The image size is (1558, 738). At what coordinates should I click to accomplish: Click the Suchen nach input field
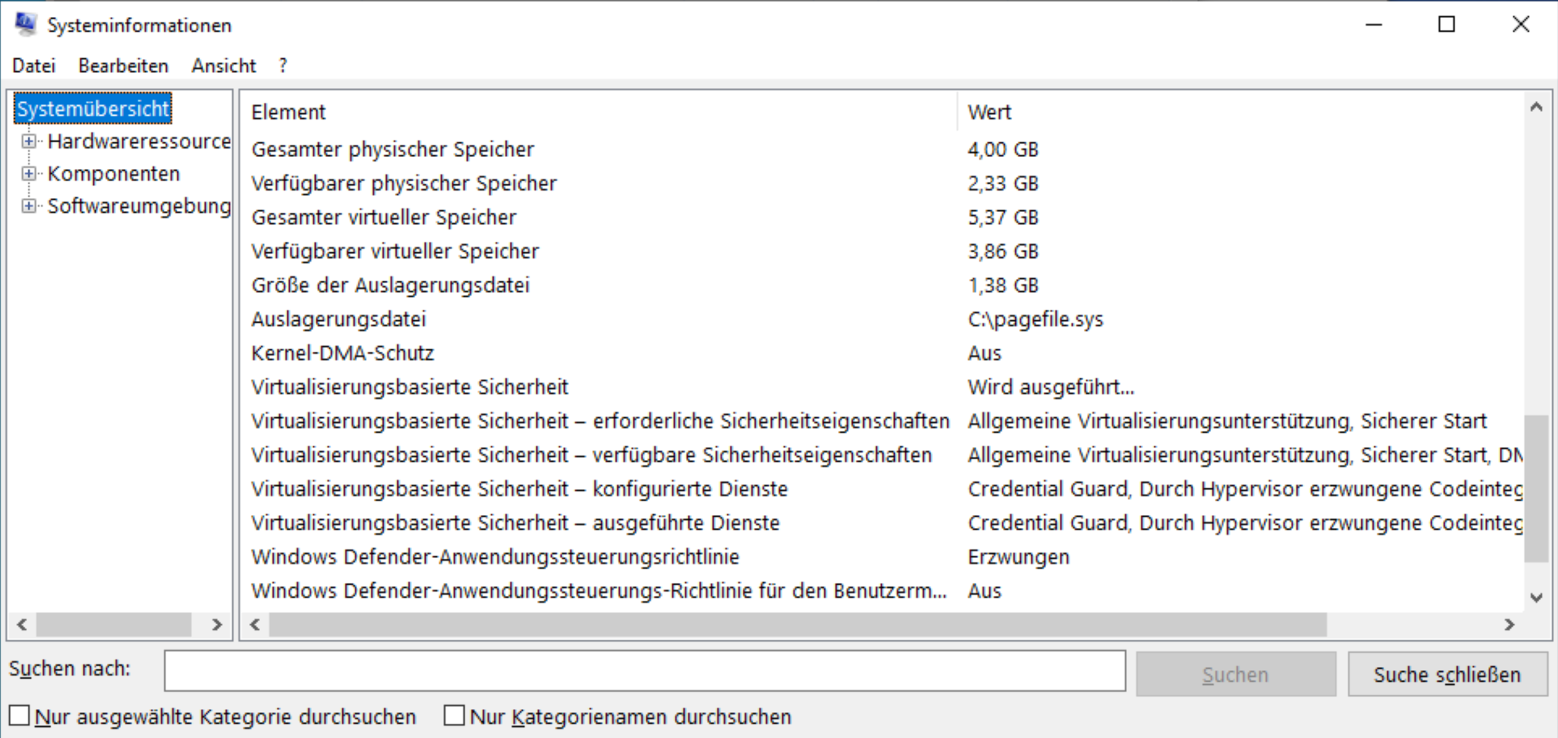click(645, 671)
